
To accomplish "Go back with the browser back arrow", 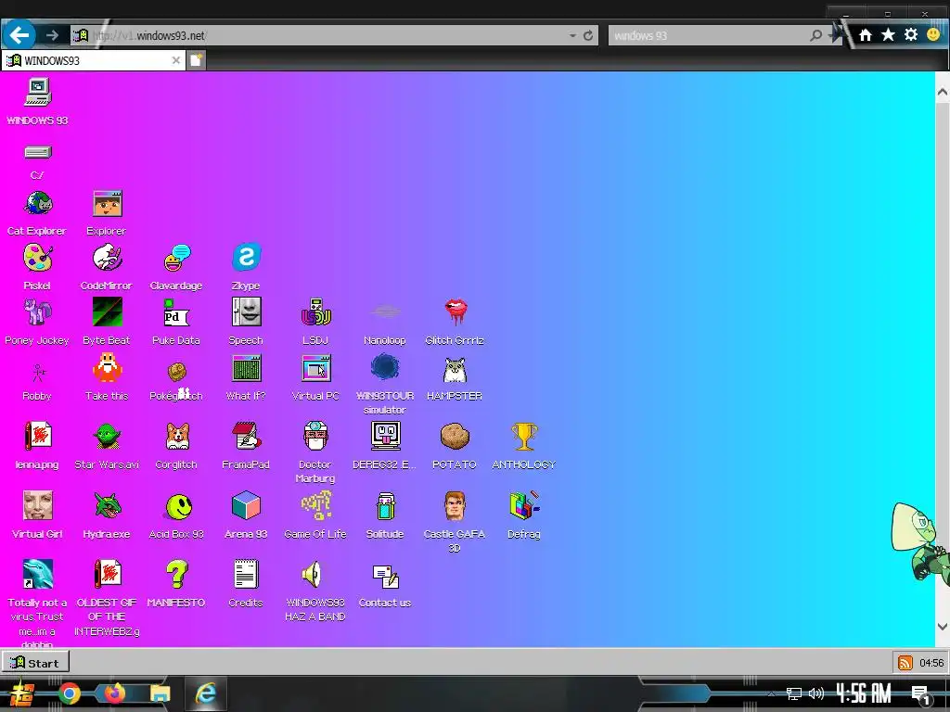I will [x=19, y=35].
